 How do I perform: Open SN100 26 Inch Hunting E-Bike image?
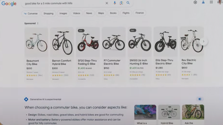pyautogui.click(x=140, y=42)
